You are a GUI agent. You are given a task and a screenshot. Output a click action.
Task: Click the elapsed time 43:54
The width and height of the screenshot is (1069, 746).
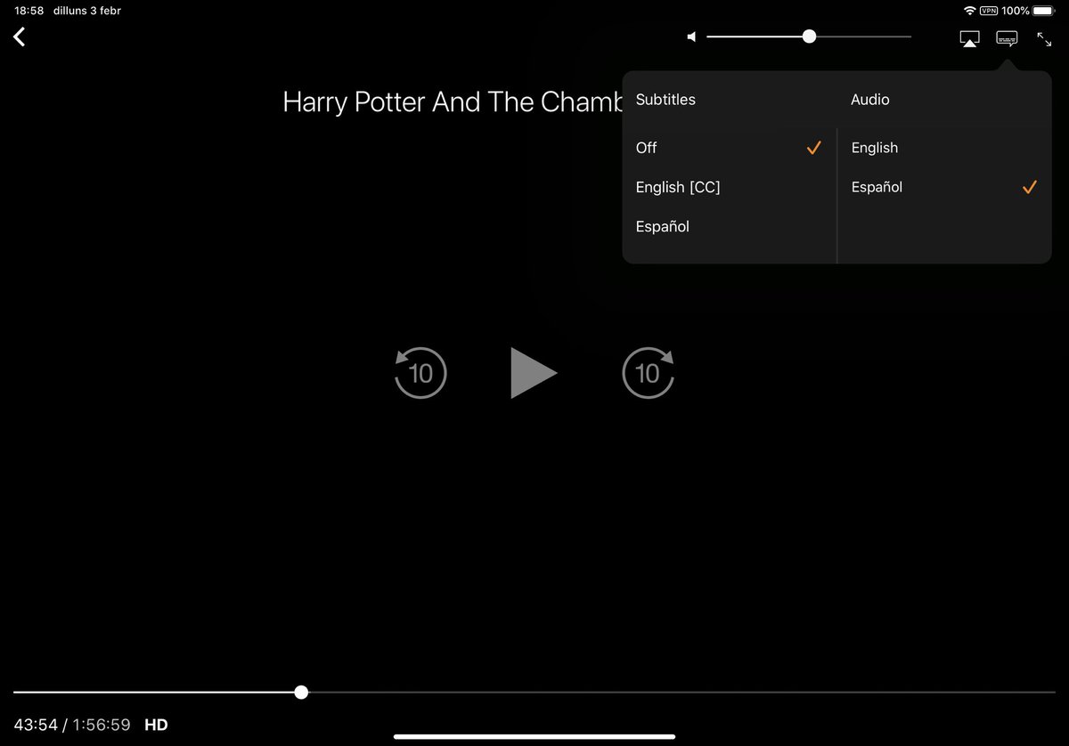tap(36, 725)
